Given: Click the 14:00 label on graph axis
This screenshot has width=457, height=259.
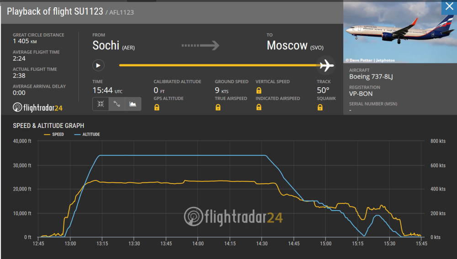Looking at the screenshot, I should [x=198, y=243].
